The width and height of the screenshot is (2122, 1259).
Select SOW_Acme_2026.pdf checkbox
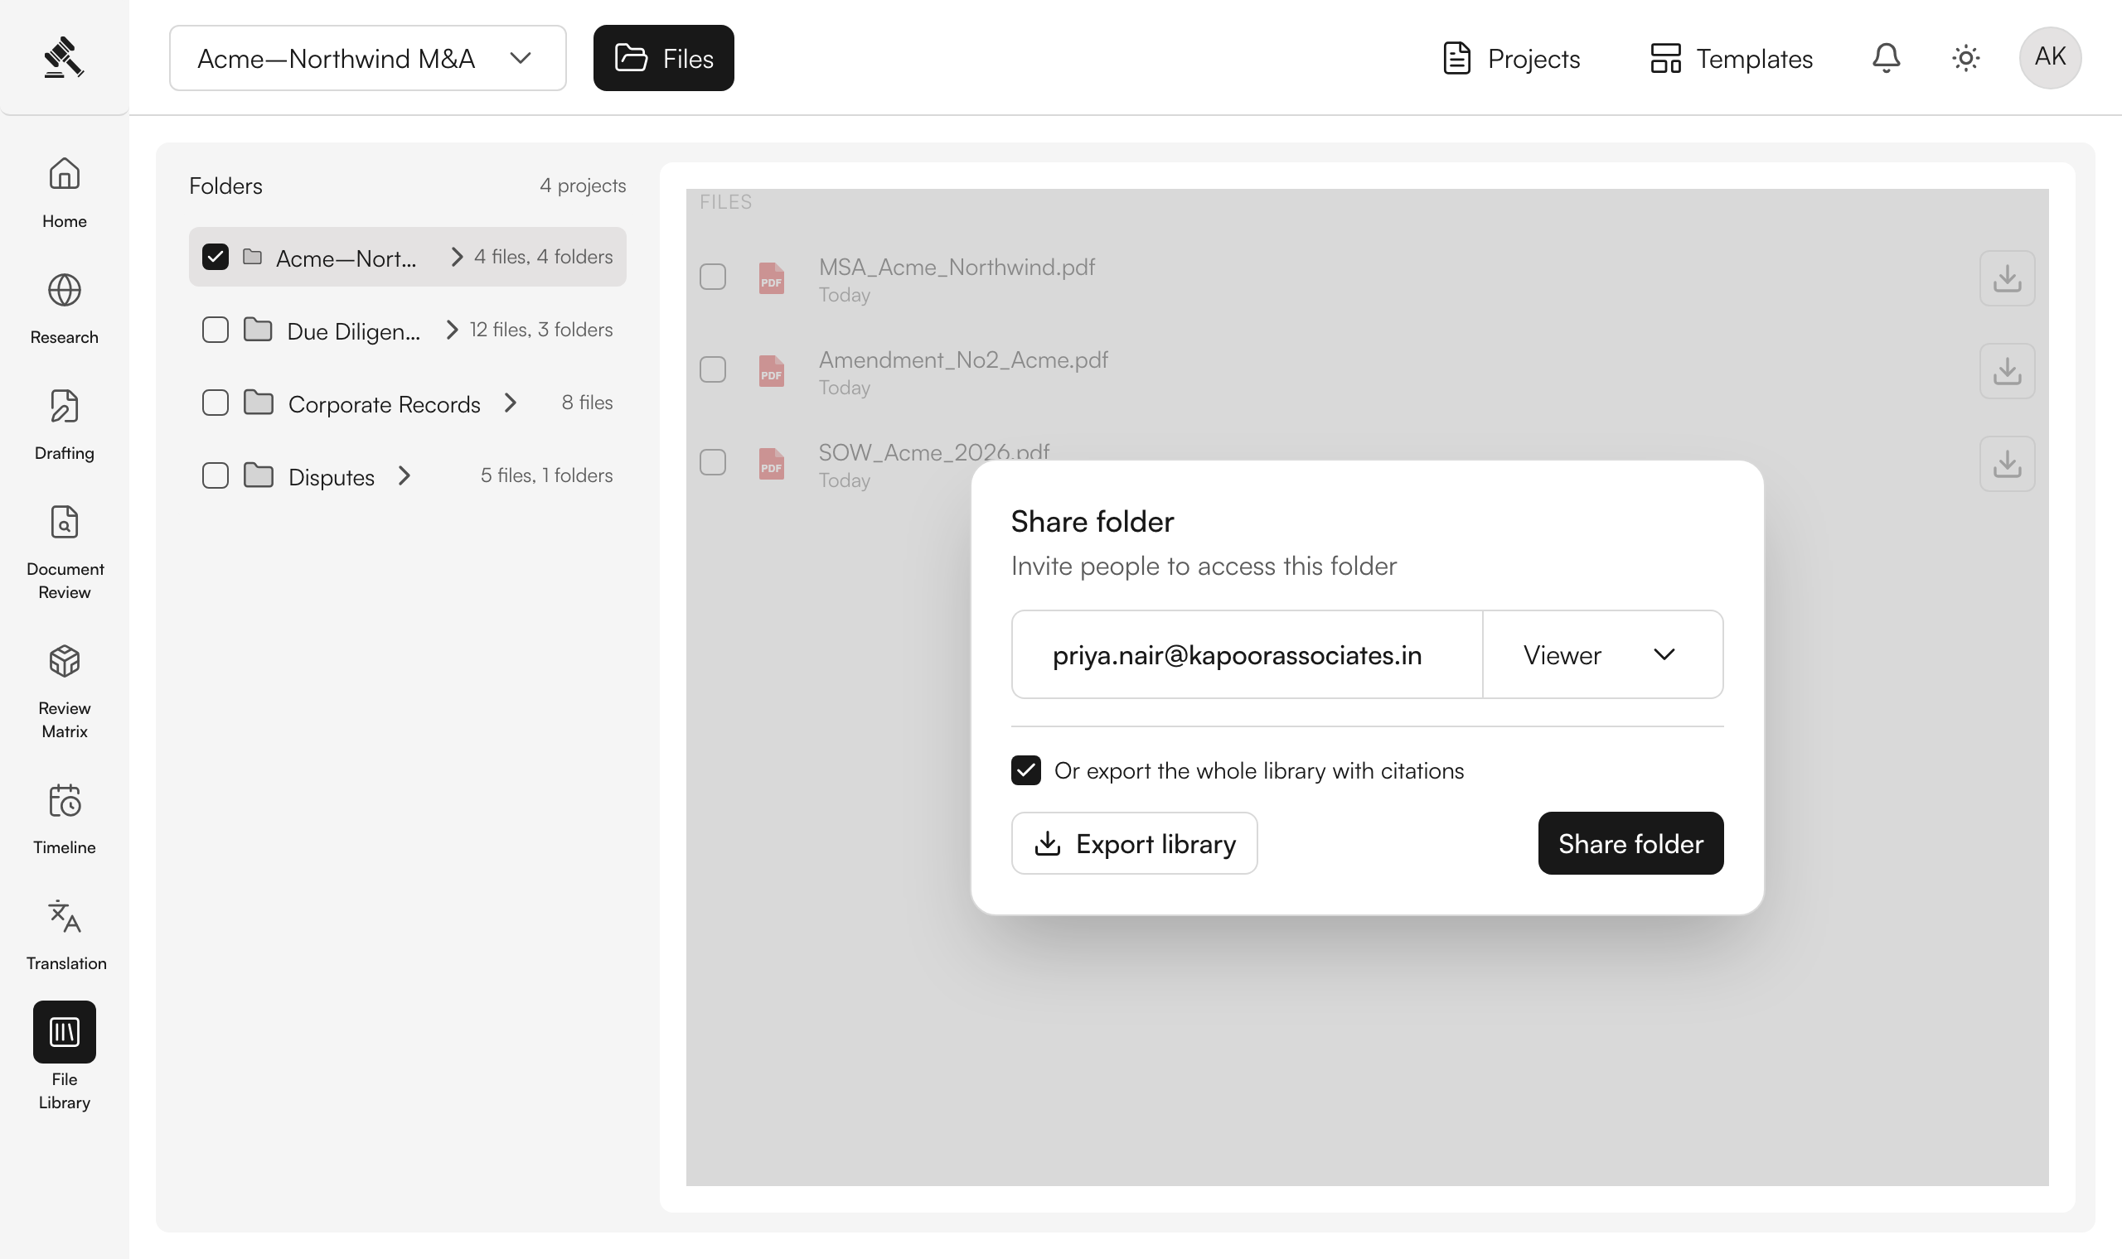[713, 462]
